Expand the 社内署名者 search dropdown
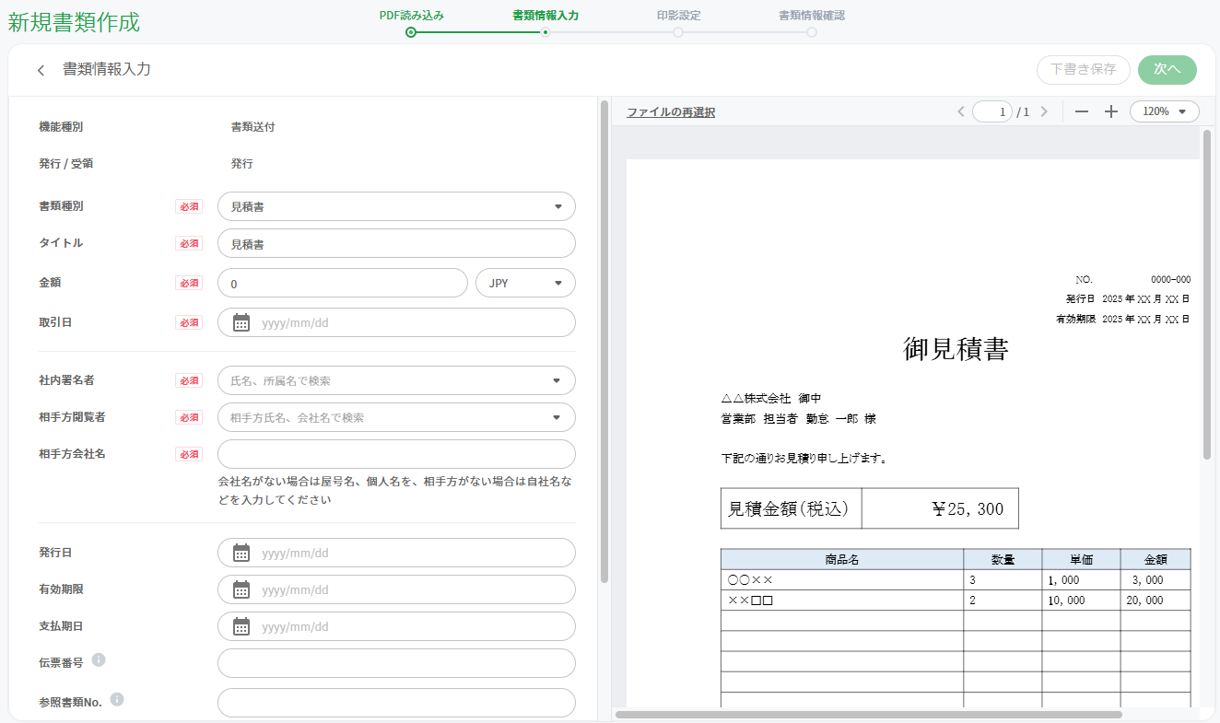Screen dimensions: 1220x723 point(396,380)
